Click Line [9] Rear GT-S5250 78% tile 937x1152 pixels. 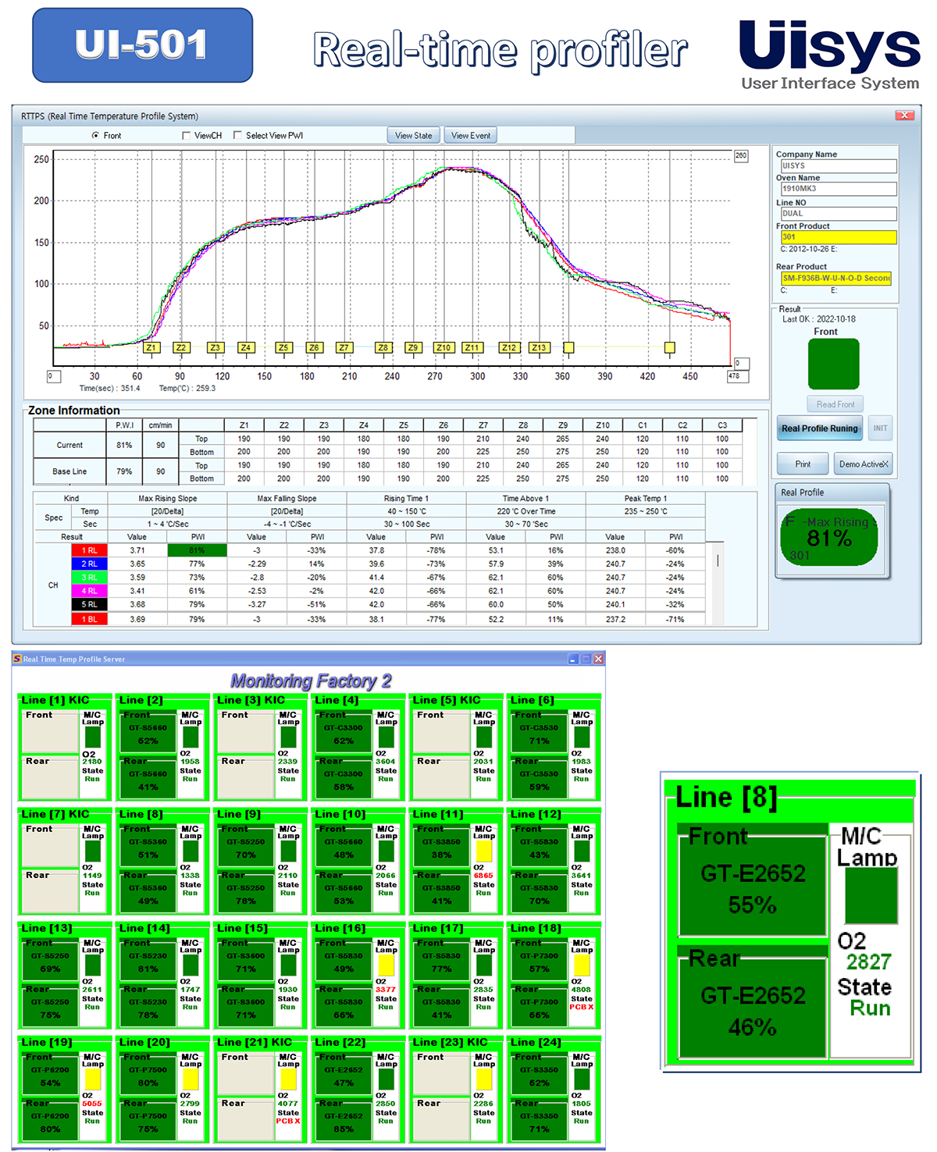[x=246, y=893]
